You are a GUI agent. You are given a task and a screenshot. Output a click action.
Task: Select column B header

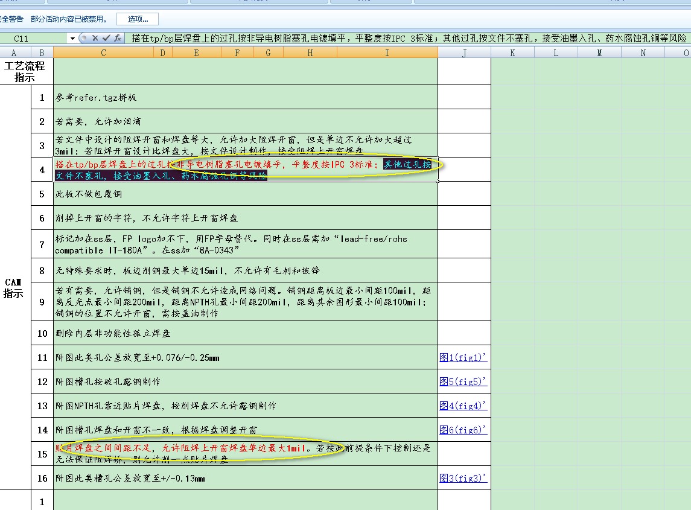[x=42, y=53]
